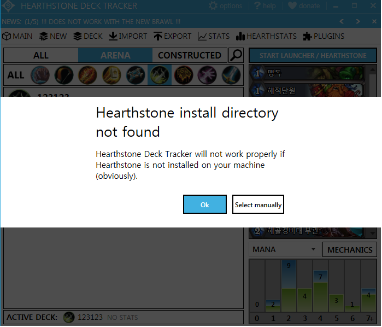Open the options gear menu
Viewport: 382px width, 327px height.
coord(226,5)
